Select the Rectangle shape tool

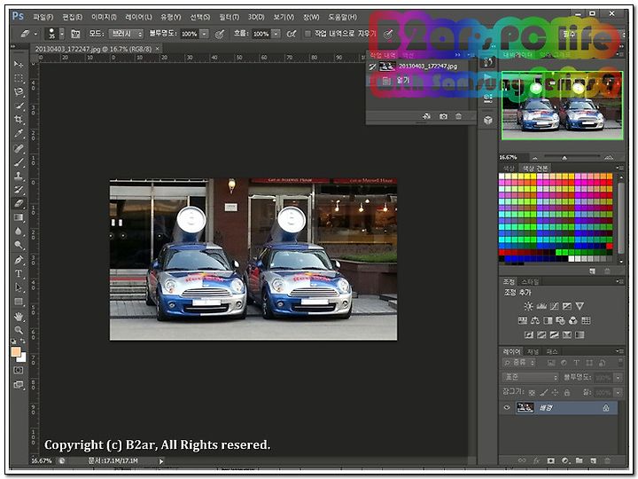pos(19,302)
